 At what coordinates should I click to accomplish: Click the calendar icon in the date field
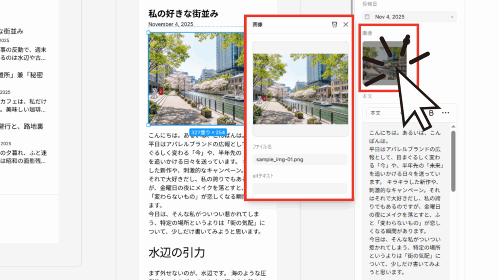(x=367, y=17)
